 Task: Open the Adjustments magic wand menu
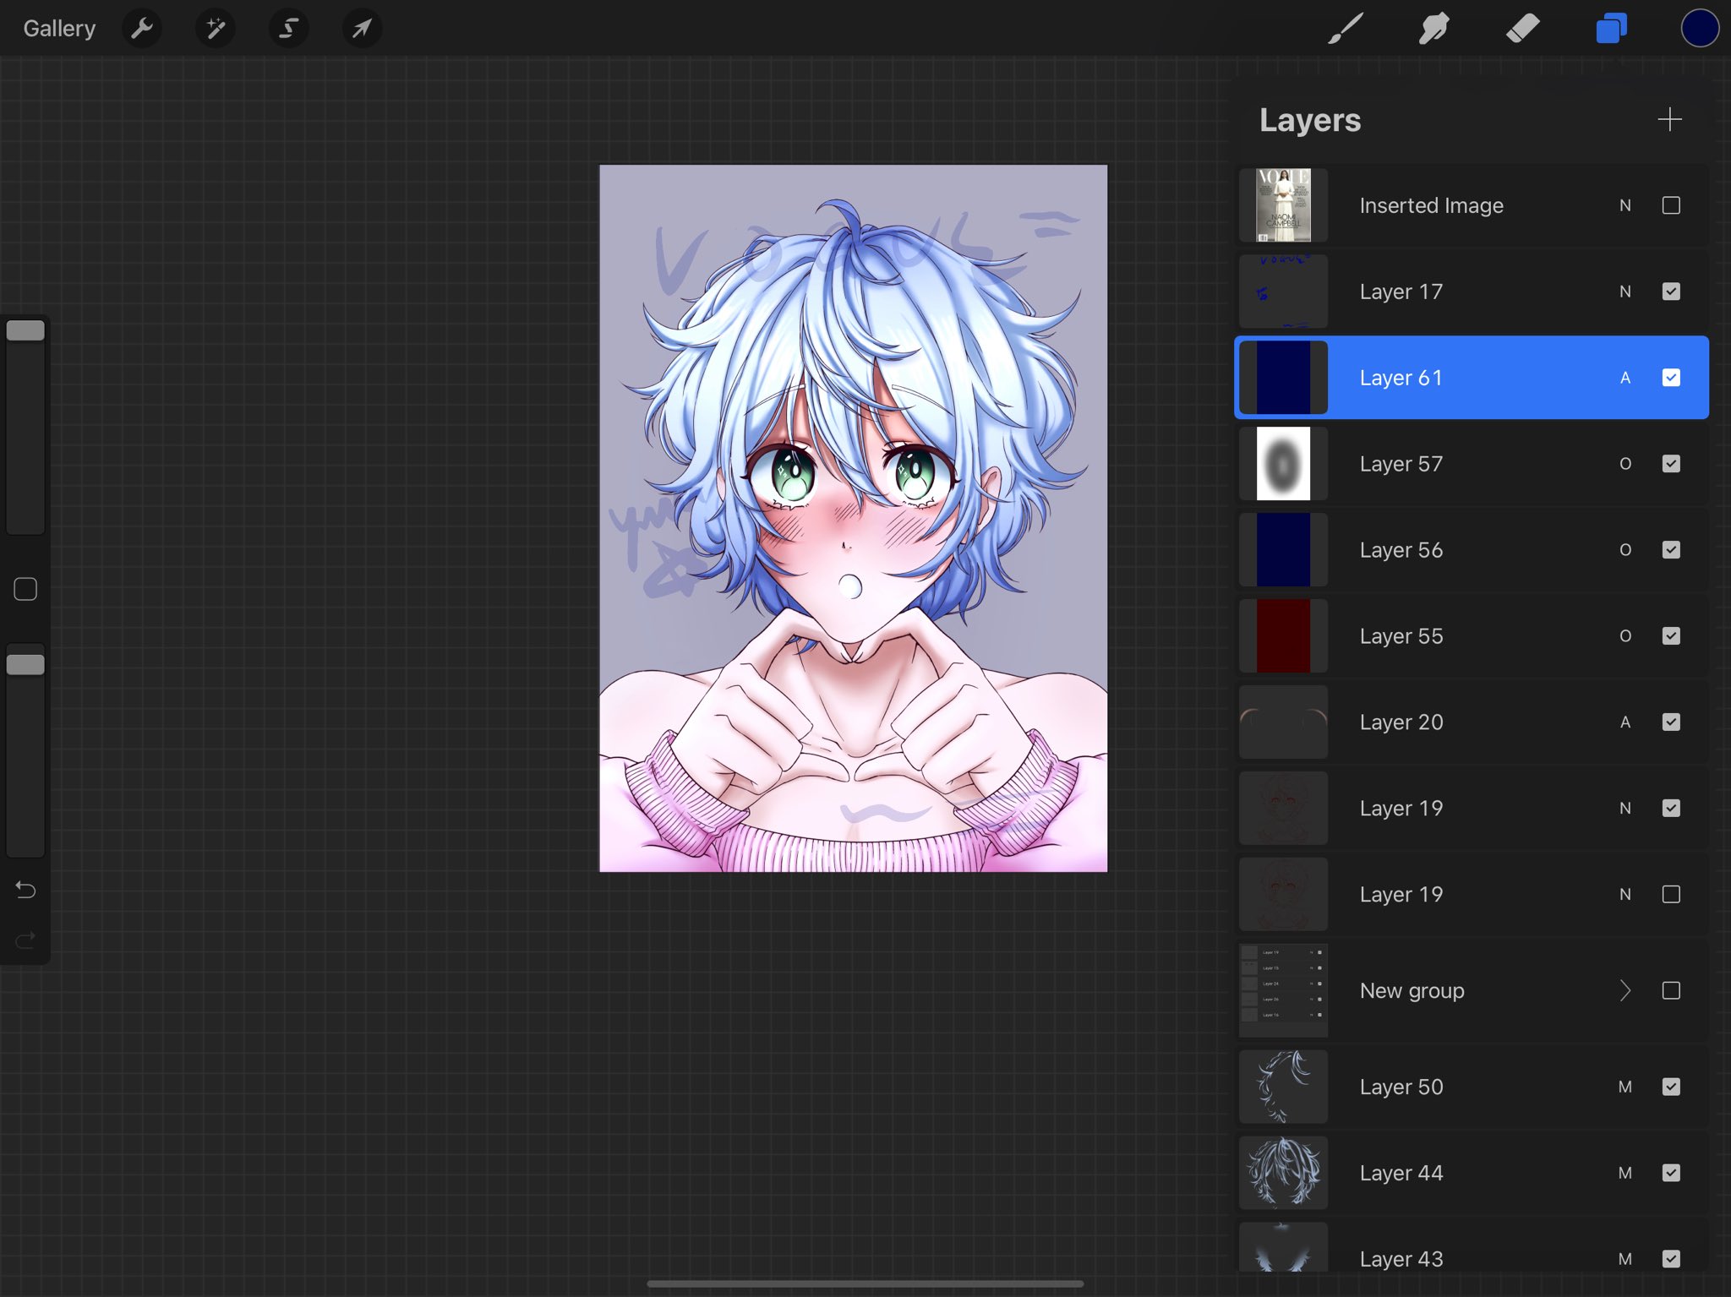tap(216, 29)
